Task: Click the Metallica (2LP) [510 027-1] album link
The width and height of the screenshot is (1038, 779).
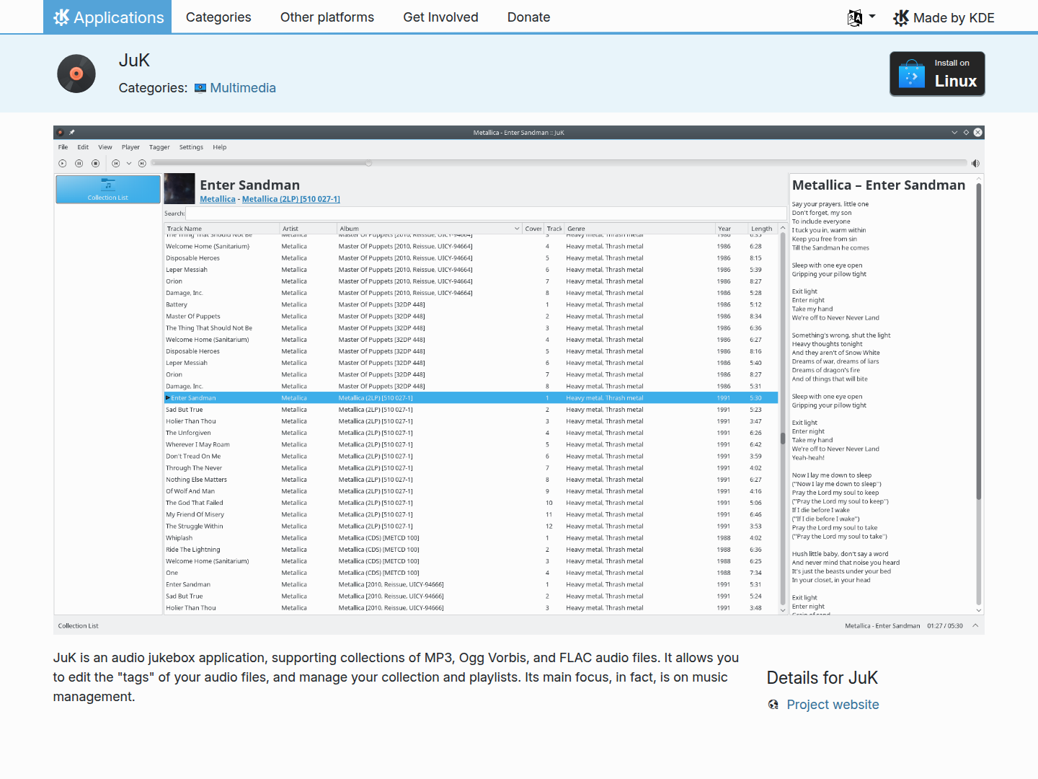Action: (x=291, y=199)
